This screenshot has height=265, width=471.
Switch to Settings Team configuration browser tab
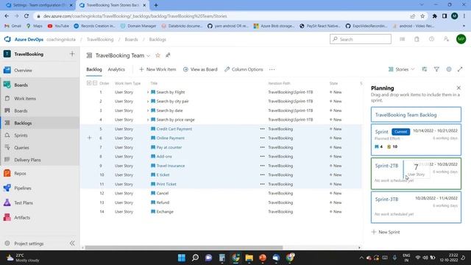point(39,5)
